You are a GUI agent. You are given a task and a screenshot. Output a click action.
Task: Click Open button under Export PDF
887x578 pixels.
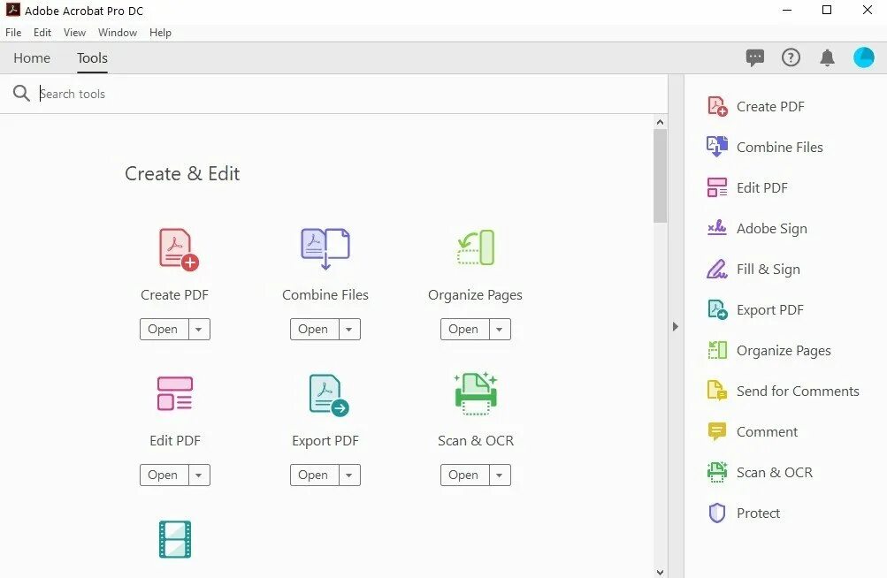coord(315,475)
